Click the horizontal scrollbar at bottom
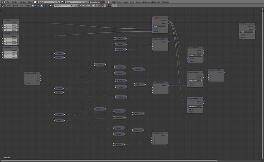 click(109, 160)
